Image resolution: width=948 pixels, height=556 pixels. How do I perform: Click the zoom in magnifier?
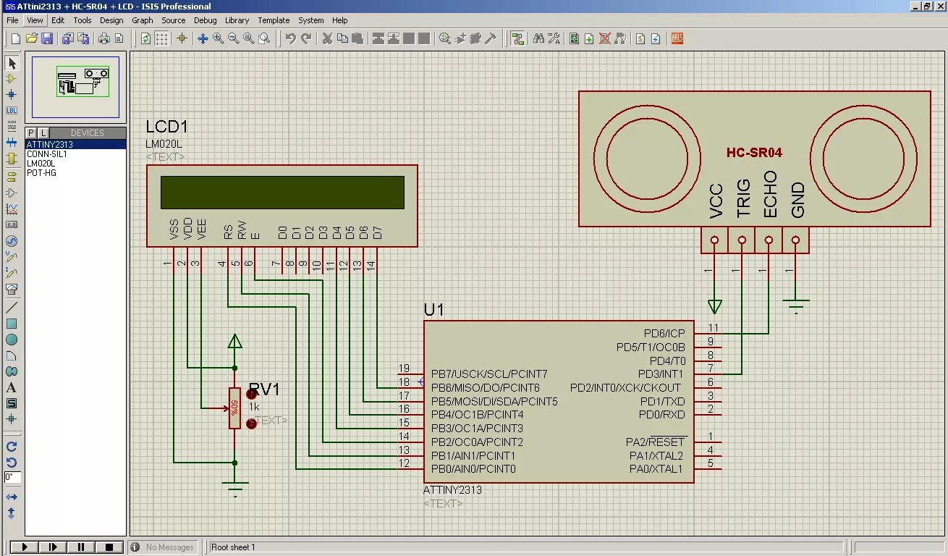pyautogui.click(x=218, y=38)
